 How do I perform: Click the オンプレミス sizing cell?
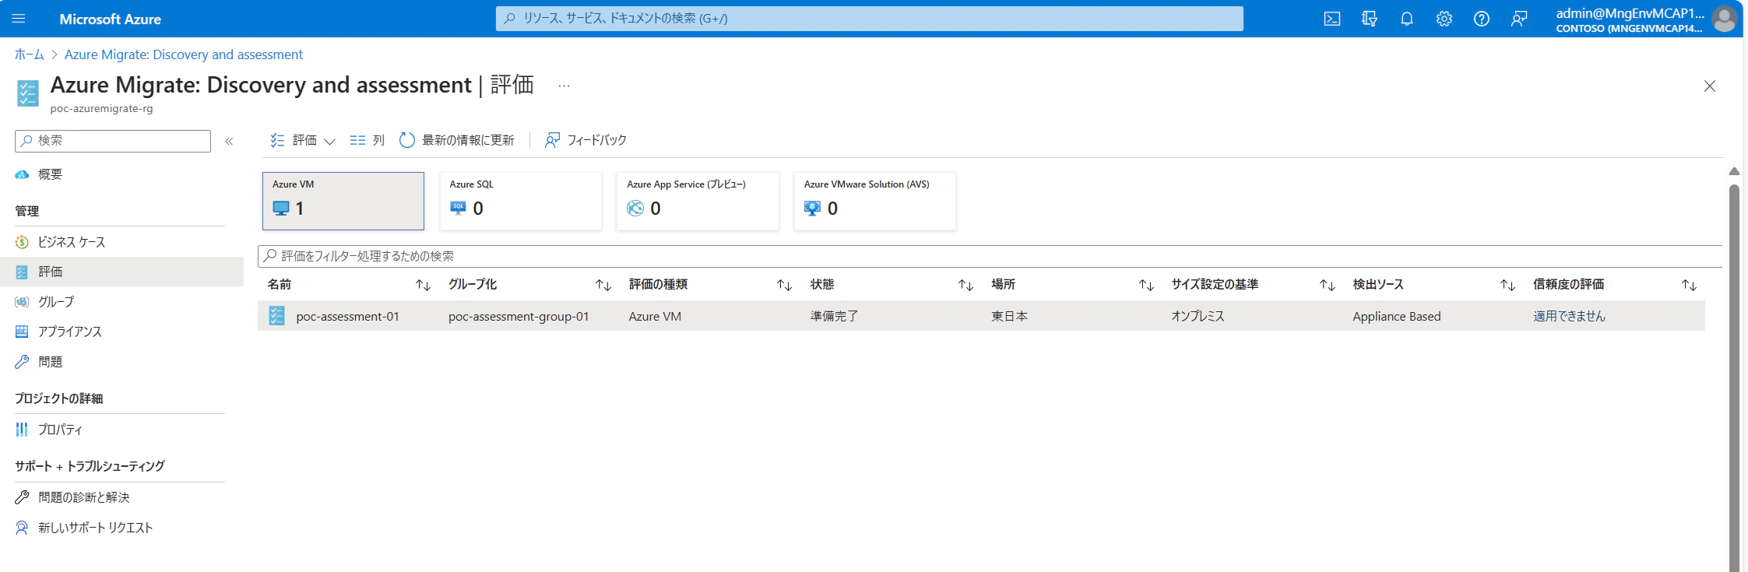click(1198, 317)
